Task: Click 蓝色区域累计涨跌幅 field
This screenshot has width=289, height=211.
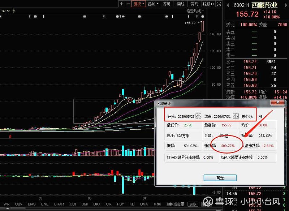Action: click(x=248, y=158)
